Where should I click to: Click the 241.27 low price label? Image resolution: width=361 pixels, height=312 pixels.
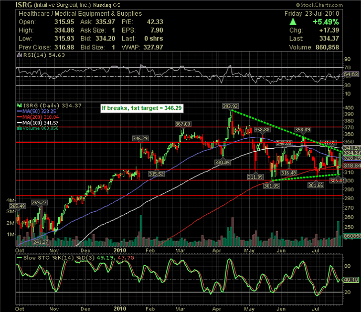[40, 242]
